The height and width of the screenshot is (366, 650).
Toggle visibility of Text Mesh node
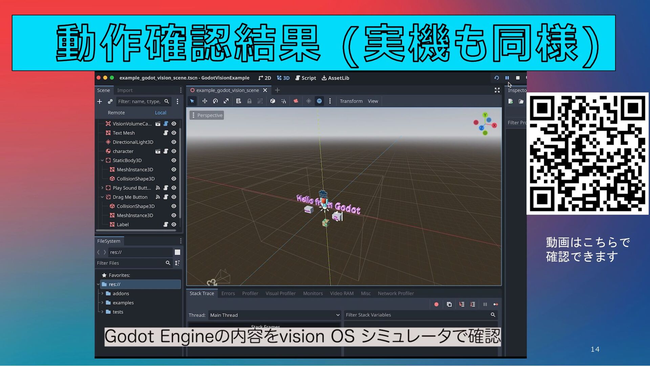(174, 133)
